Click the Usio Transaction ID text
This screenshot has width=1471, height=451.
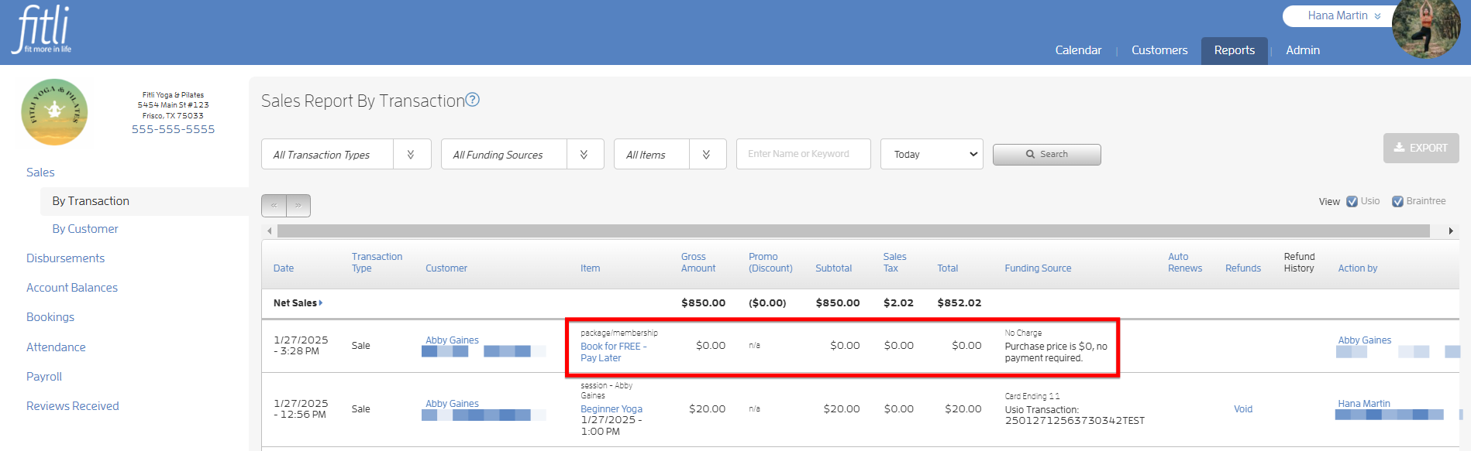coord(1074,415)
